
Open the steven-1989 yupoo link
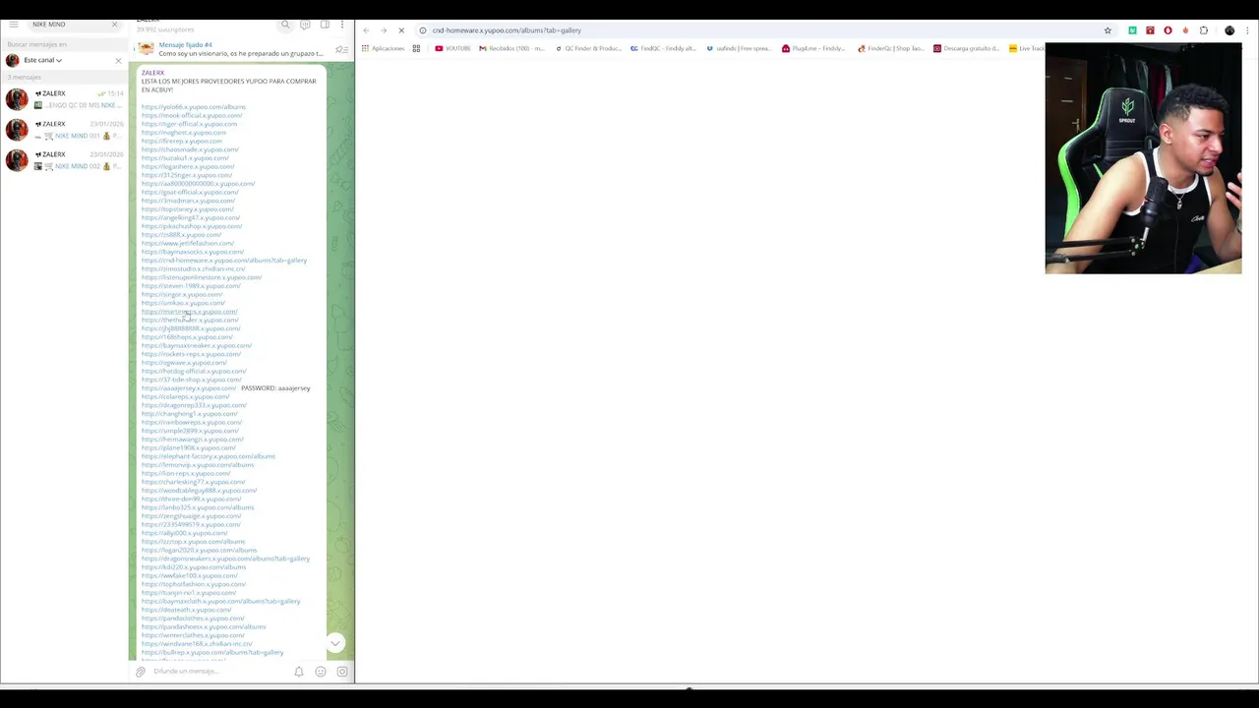(191, 286)
